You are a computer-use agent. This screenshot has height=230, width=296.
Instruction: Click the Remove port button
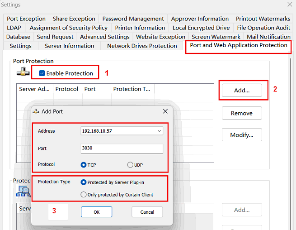(242, 113)
